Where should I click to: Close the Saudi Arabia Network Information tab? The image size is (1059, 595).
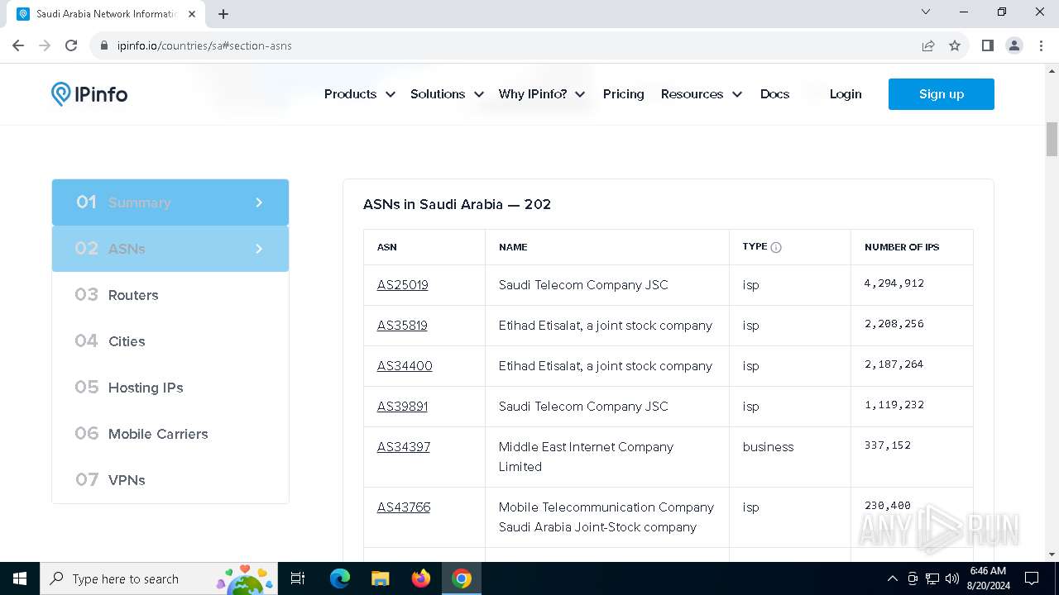point(192,14)
